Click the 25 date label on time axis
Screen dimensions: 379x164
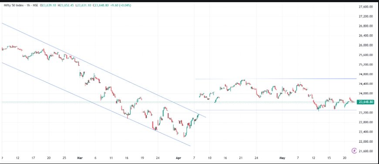point(64,158)
